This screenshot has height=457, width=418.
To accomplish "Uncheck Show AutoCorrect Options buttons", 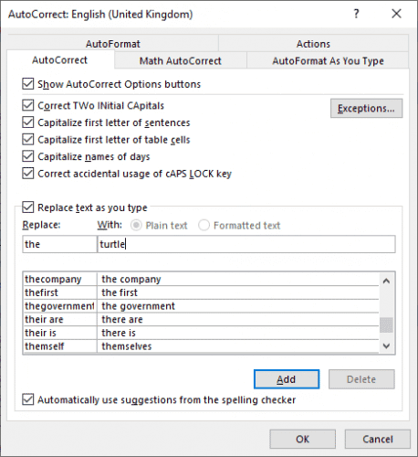I will [x=28, y=84].
